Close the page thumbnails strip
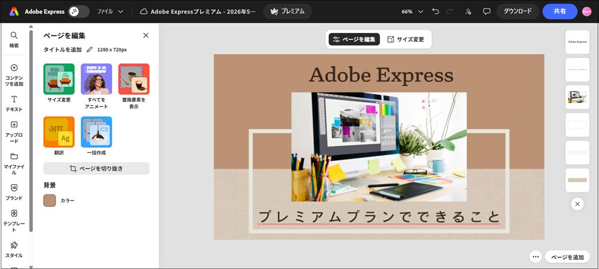The image size is (599, 269). coord(577,204)
